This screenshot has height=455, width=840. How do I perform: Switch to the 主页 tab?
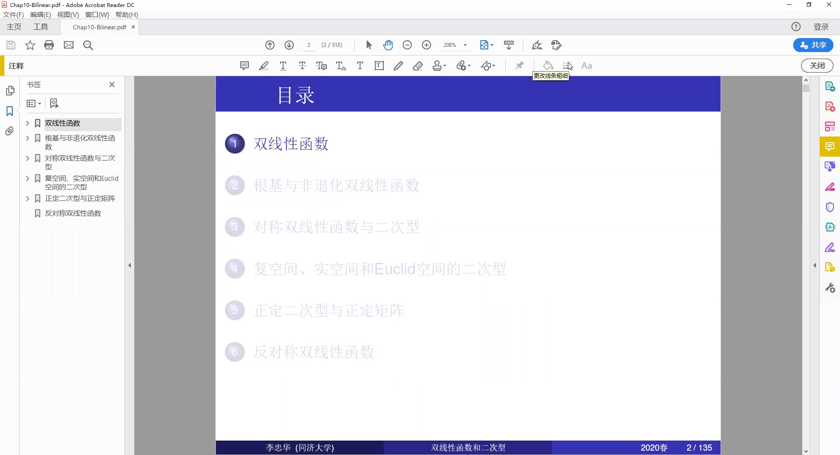pyautogui.click(x=14, y=27)
